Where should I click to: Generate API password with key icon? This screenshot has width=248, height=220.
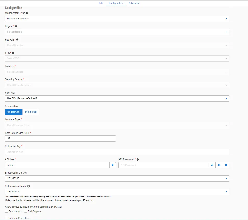[x=212, y=165]
